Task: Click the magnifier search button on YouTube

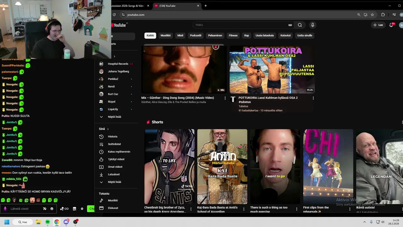Action: [x=300, y=25]
